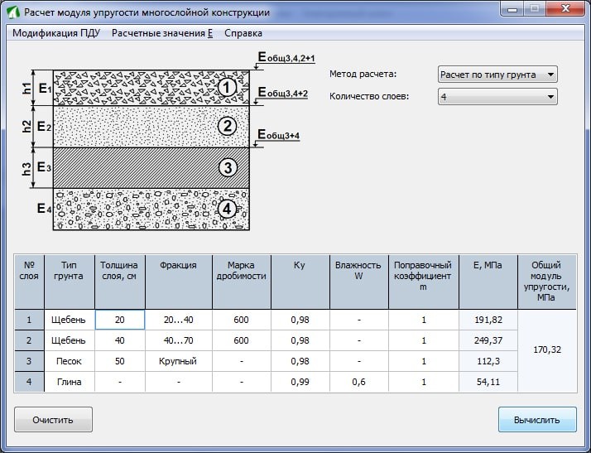Screen dimensions: 591x453
Task: Click the Толщина слоя, см column header
Action: click(x=120, y=282)
